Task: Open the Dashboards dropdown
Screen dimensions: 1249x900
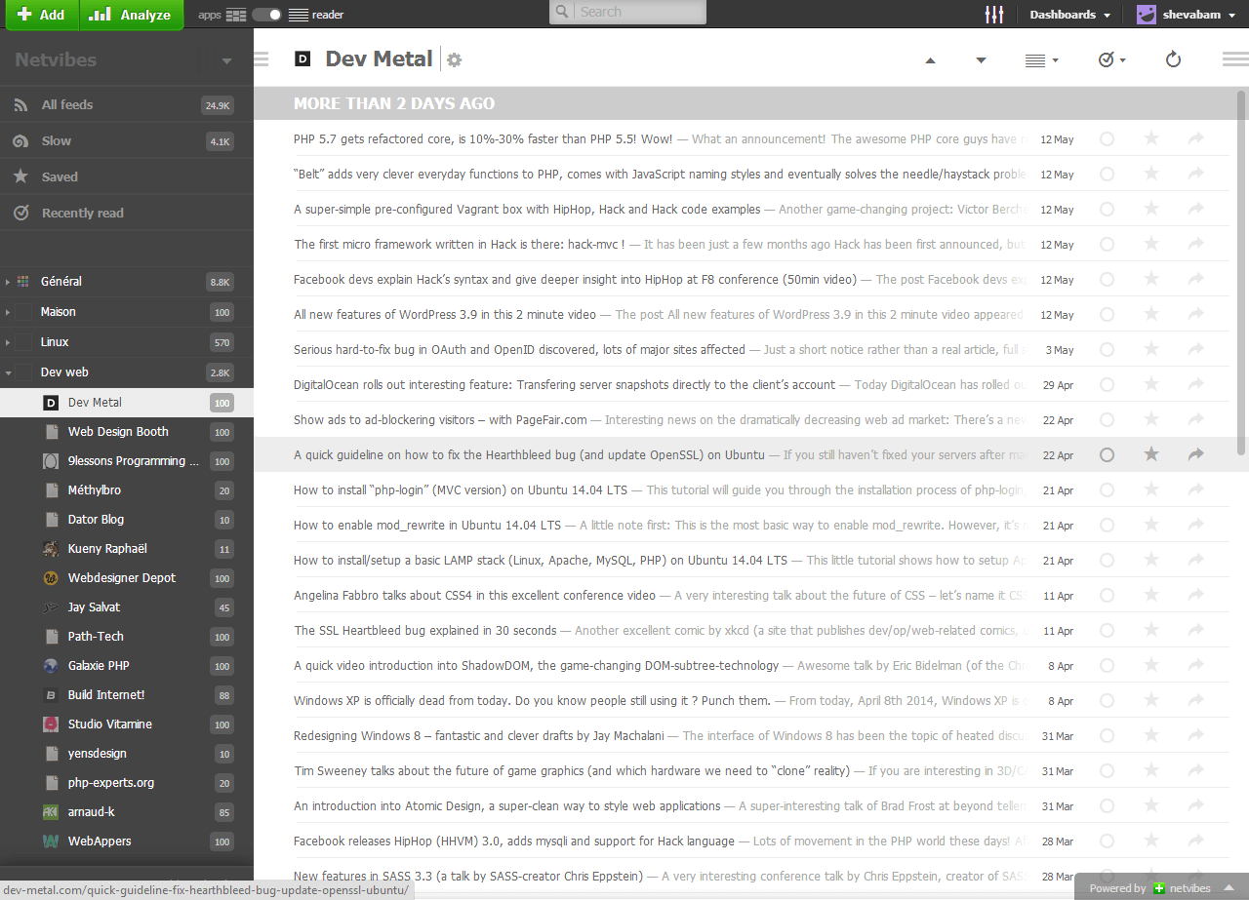Action: [1069, 15]
